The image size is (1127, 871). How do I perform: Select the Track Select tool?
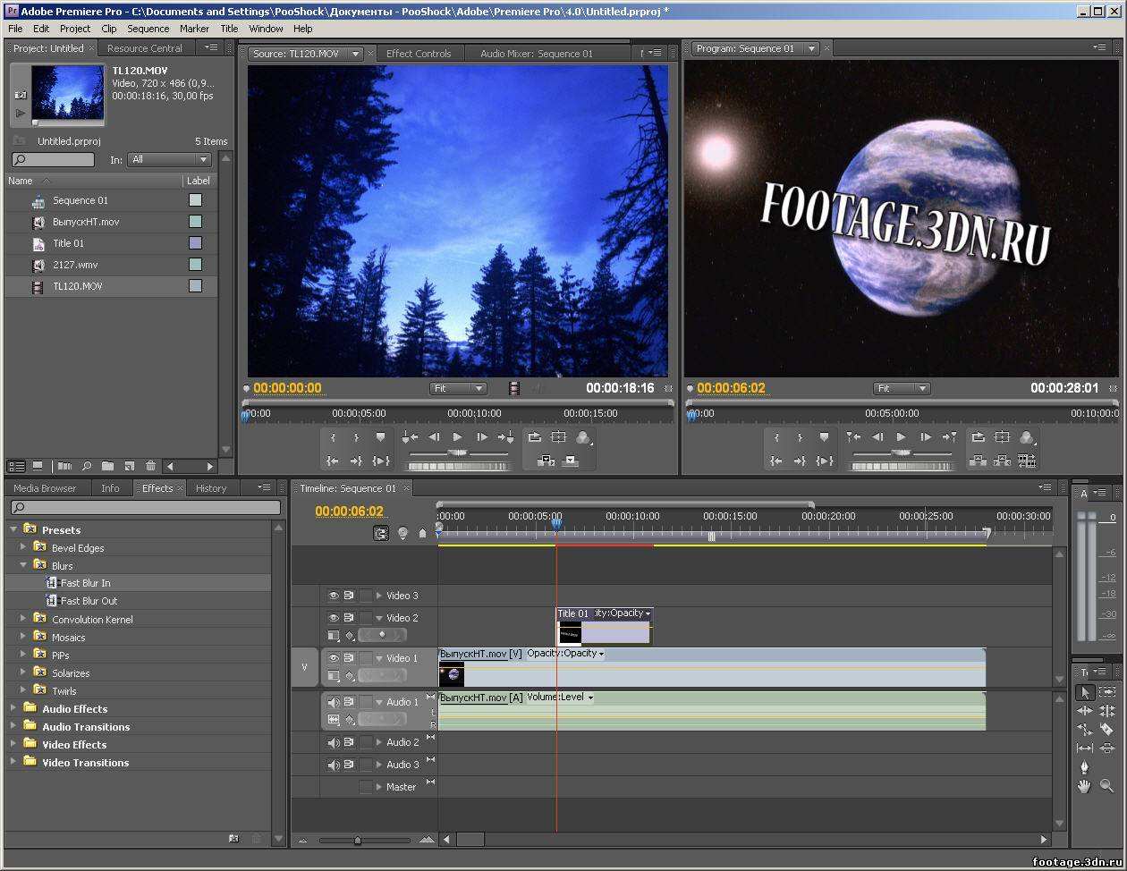tap(1106, 692)
